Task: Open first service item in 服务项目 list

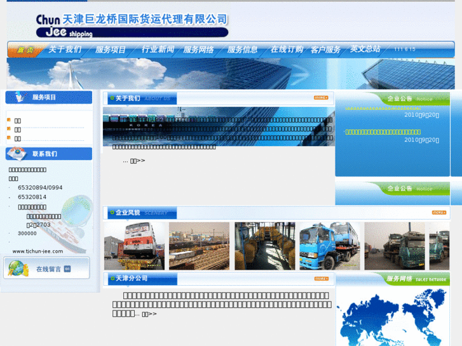Action: coord(18,121)
